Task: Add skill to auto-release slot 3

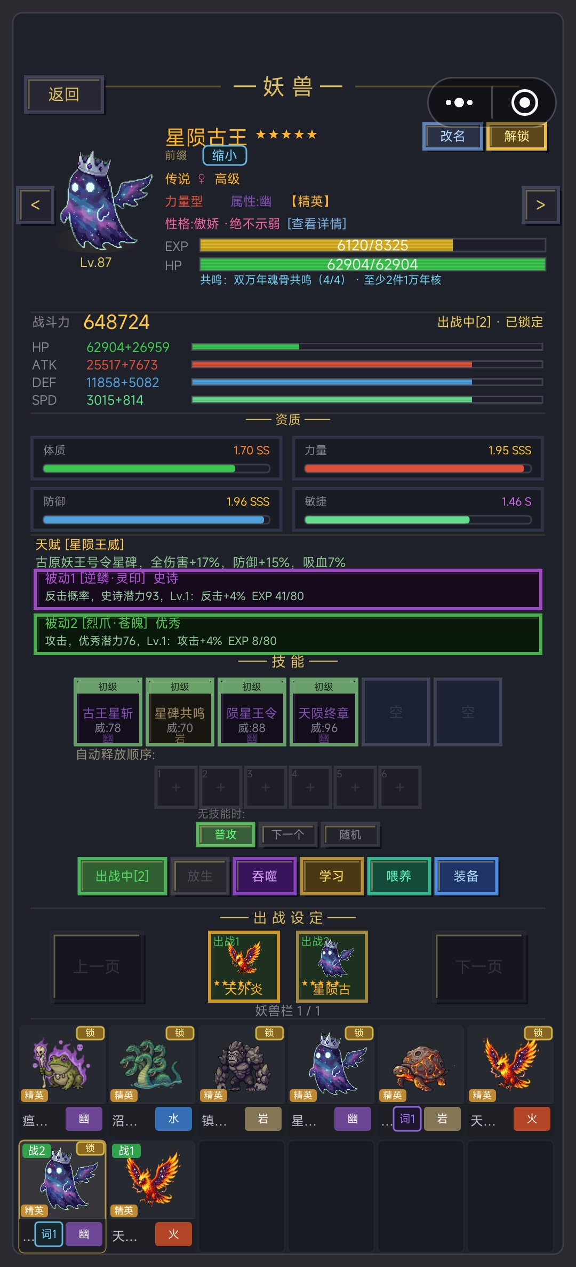Action: [266, 787]
